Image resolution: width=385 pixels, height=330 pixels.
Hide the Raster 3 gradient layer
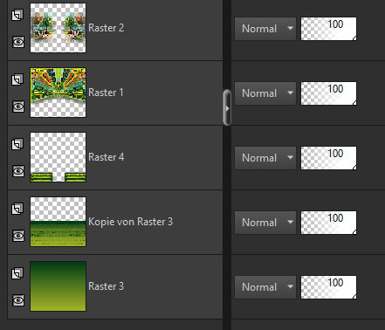coord(18,300)
